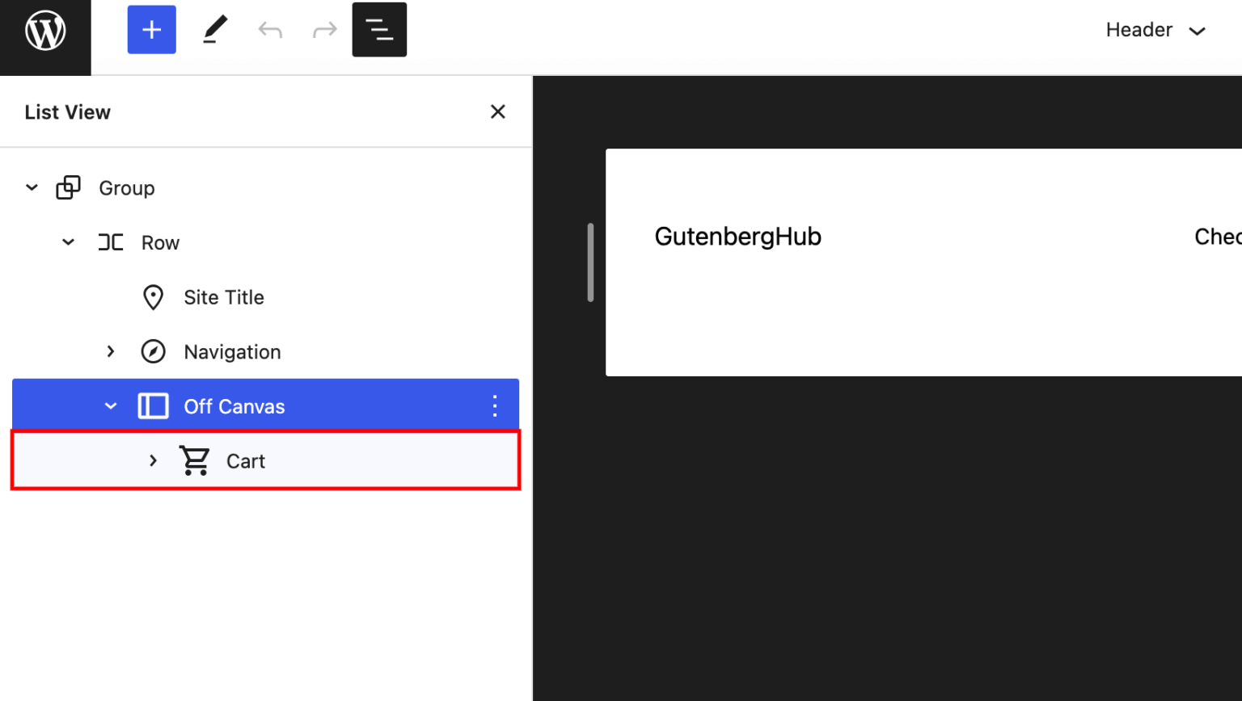Click the Redo arrow
The width and height of the screenshot is (1242, 701).
click(x=323, y=29)
